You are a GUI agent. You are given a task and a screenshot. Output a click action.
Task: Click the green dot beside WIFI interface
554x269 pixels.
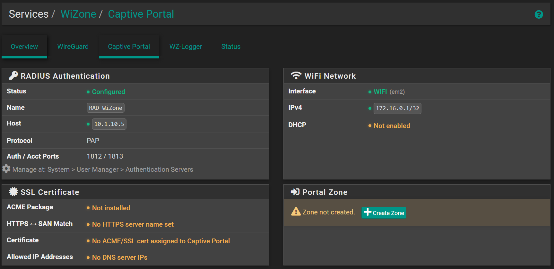pyautogui.click(x=370, y=92)
